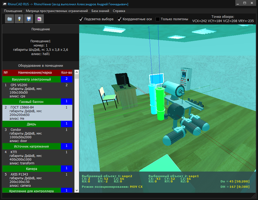
Task: Click the light bulb toolbar icon
Action: coord(19,19)
